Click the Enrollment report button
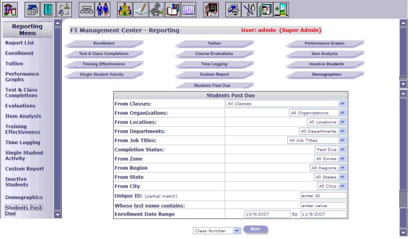The height and width of the screenshot is (239, 409). (x=104, y=43)
